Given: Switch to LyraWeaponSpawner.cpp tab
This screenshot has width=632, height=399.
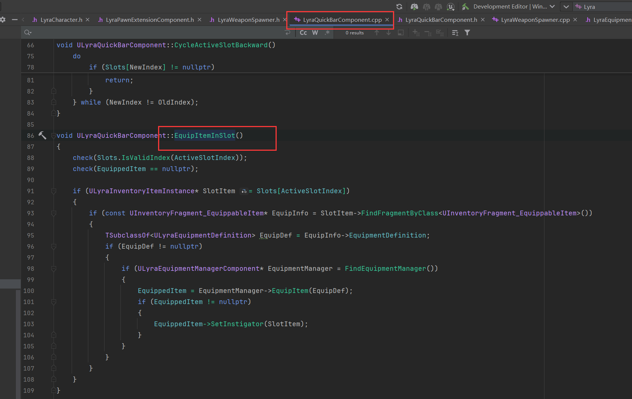Looking at the screenshot, I should (x=535, y=20).
